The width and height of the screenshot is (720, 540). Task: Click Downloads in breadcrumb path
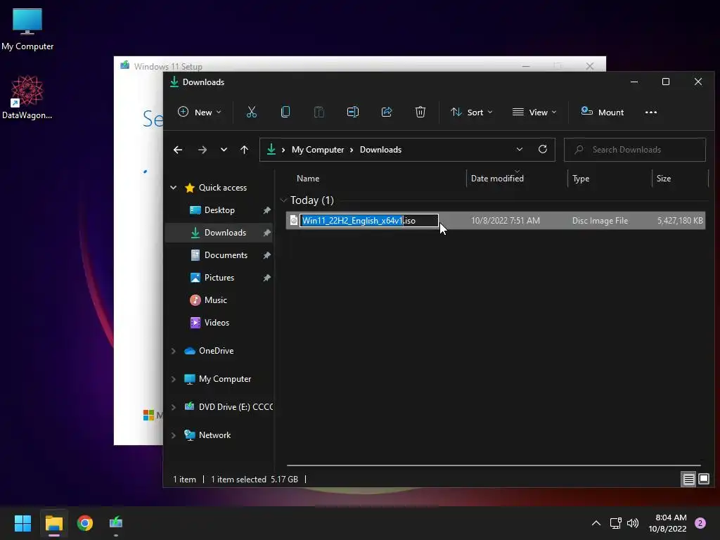point(380,150)
